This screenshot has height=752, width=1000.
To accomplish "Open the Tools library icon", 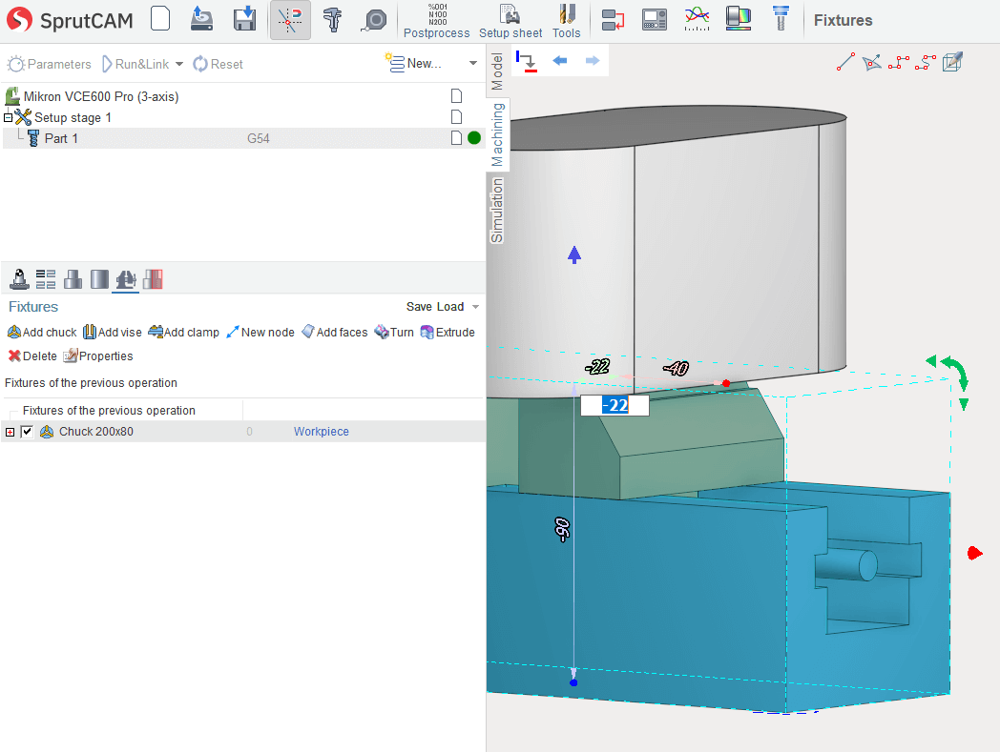I will tap(566, 21).
